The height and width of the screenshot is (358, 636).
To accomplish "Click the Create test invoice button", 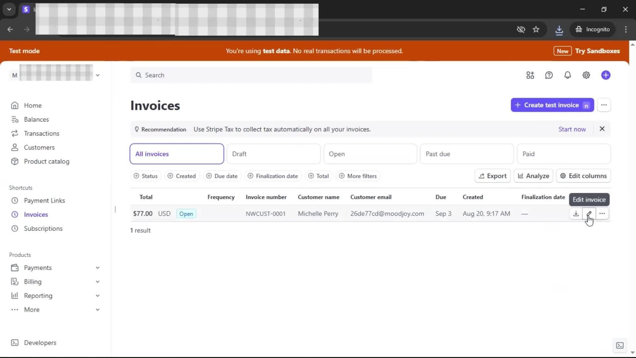I will [x=552, y=105].
